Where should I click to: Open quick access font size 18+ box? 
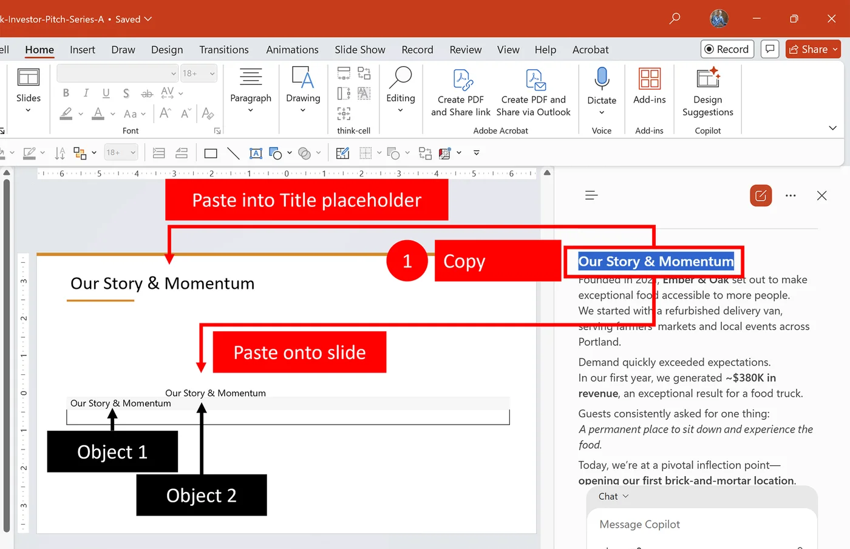(121, 152)
